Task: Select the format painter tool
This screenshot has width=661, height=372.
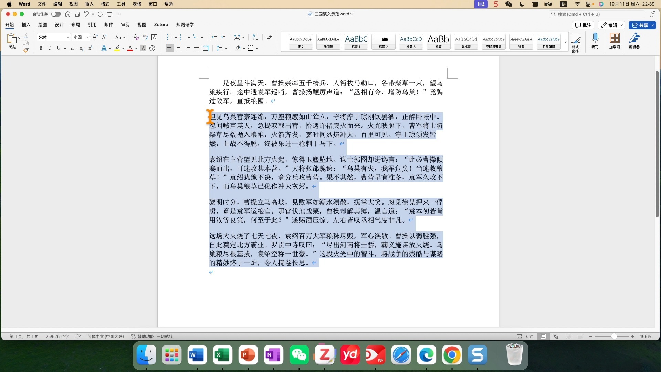Action: coord(26,50)
